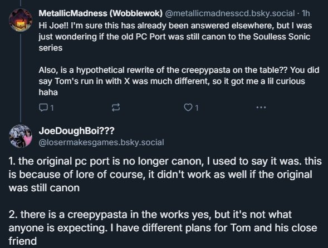328x248 pixels.
Task: Open the @losermakesgames.bsky.social handle
Action: pos(101,142)
